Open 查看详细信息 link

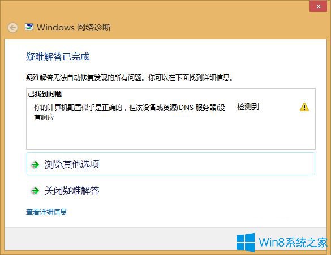(46, 212)
